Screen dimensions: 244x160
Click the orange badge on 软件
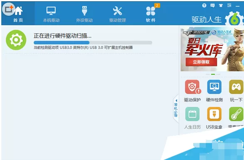pos(157,6)
